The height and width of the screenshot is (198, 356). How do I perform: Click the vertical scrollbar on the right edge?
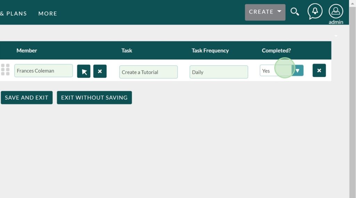[x=352, y=104]
